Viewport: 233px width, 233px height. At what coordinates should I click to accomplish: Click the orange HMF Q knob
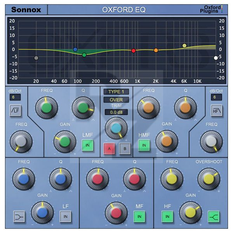pyautogui.click(x=186, y=108)
